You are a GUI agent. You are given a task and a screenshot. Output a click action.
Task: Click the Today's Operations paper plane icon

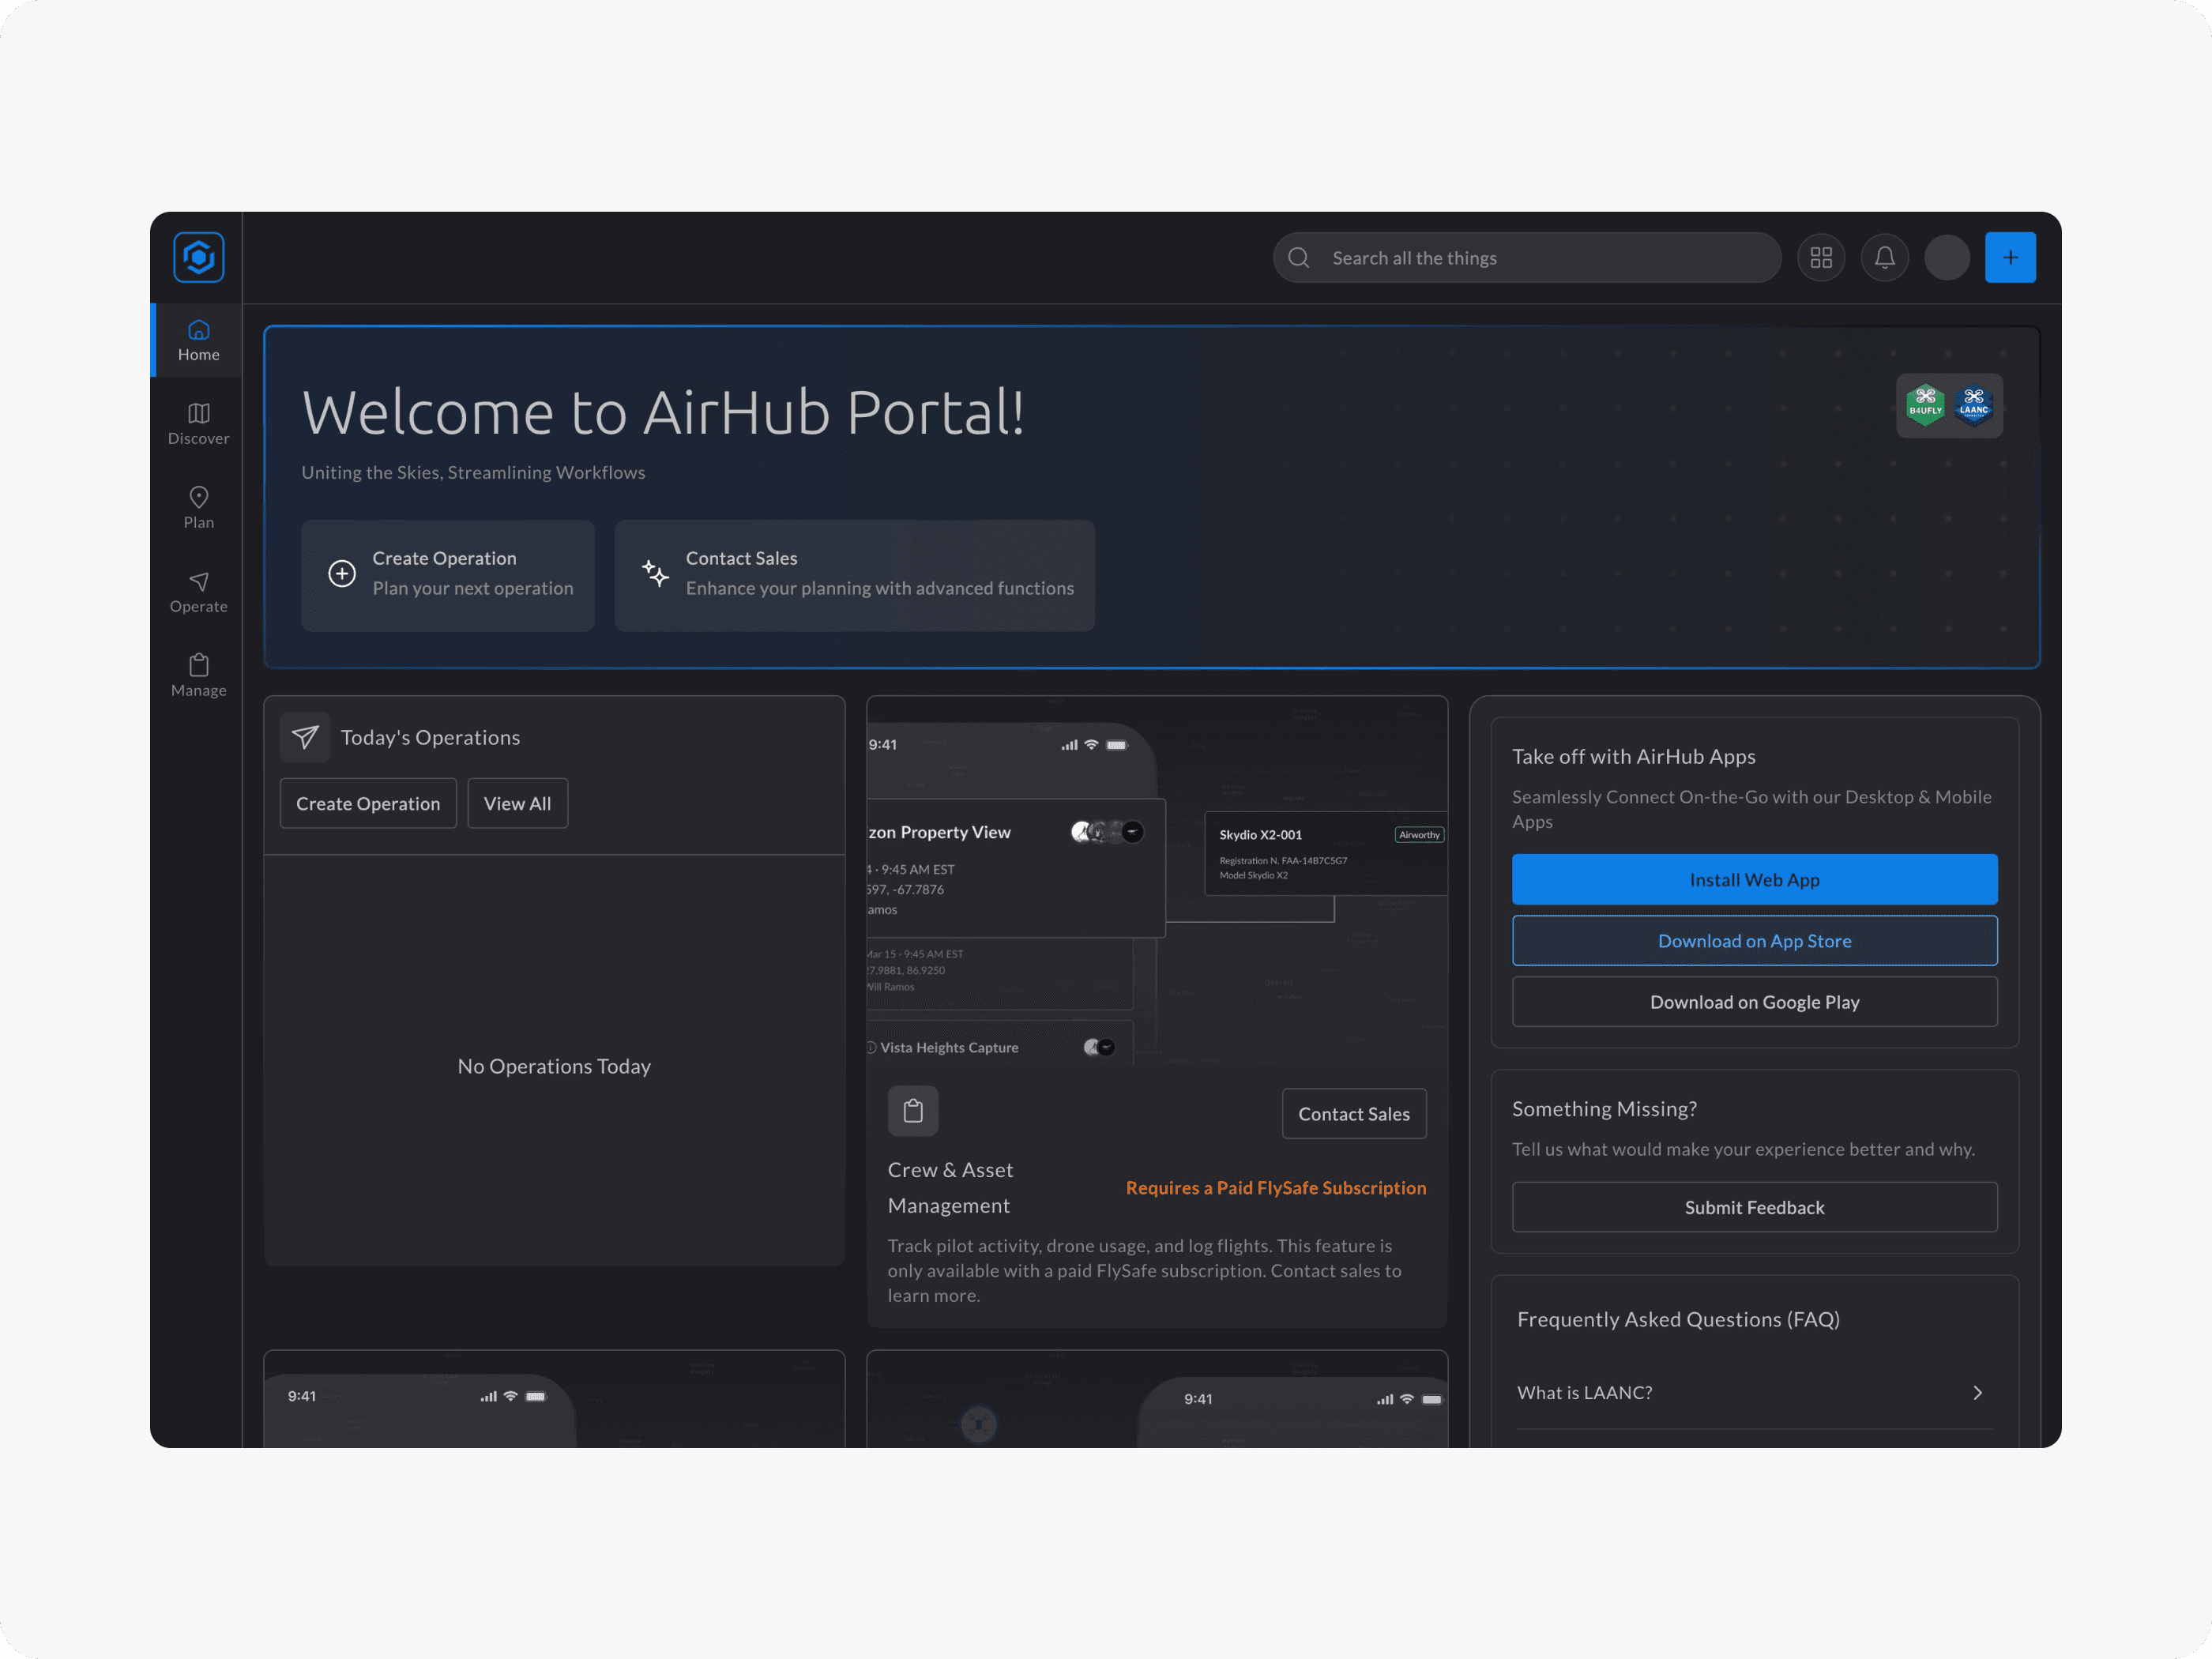point(305,737)
